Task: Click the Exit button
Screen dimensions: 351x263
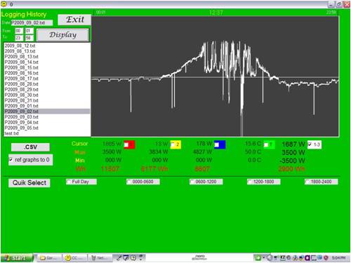Action: pos(74,20)
